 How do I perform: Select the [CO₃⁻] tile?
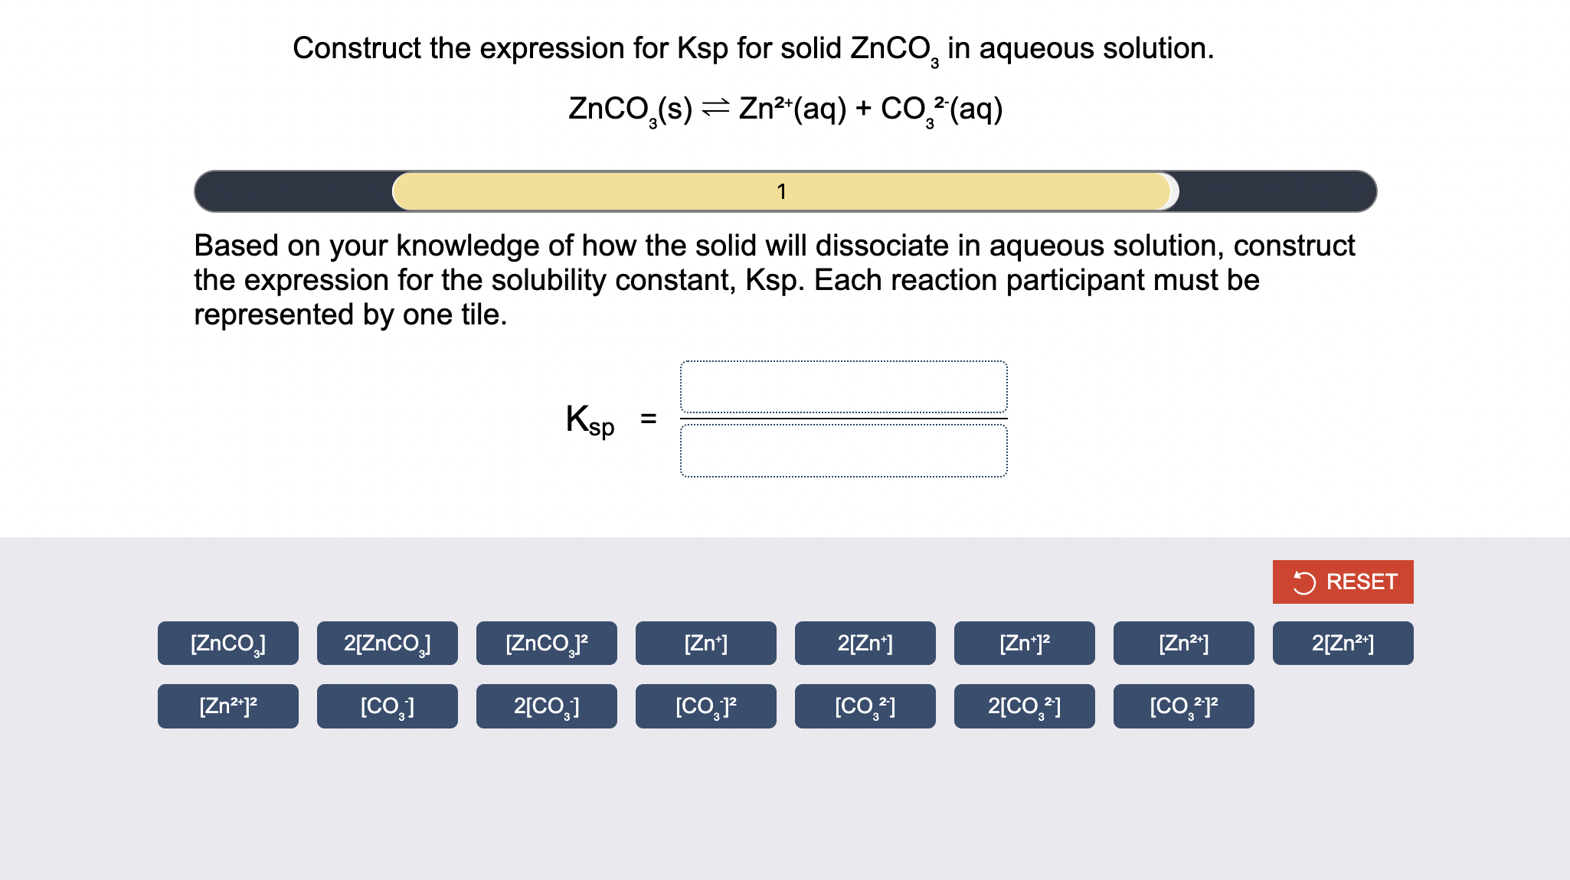pos(386,706)
